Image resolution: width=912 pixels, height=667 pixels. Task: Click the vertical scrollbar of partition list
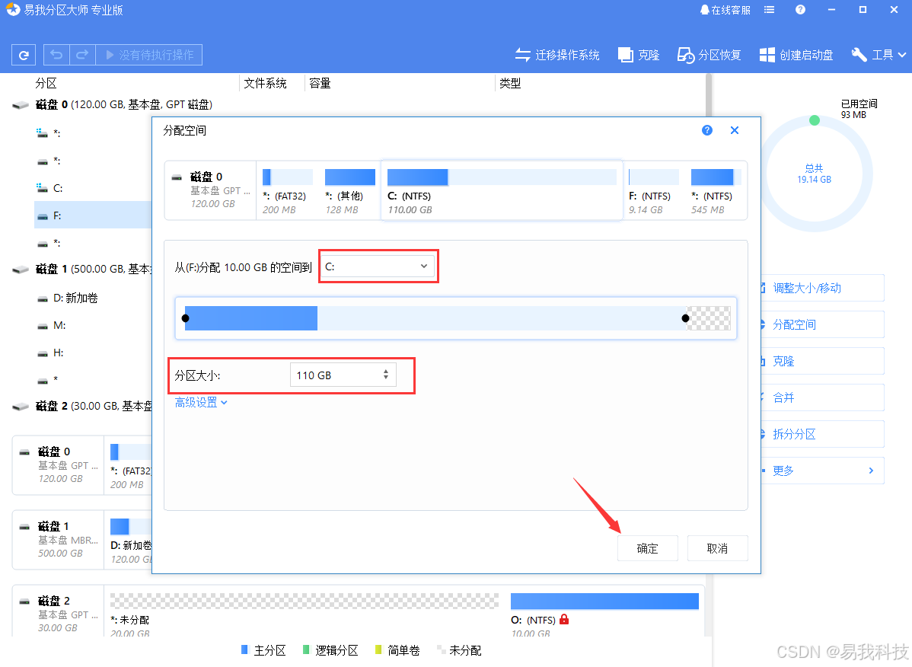709,96
